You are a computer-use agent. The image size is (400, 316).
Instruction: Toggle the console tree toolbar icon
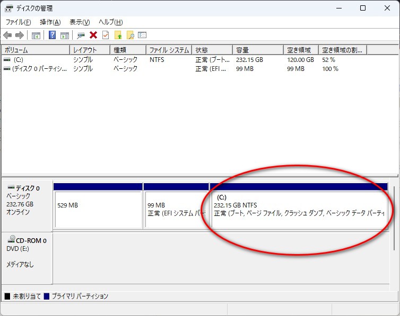point(36,35)
